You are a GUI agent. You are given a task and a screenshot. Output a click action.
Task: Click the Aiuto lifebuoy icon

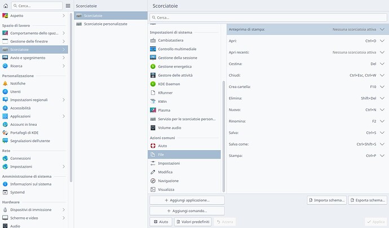(x=153, y=146)
